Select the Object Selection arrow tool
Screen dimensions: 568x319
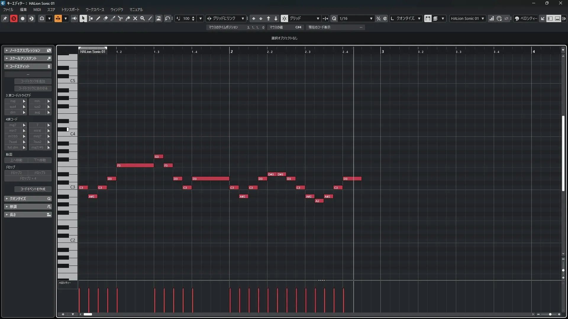83,18
